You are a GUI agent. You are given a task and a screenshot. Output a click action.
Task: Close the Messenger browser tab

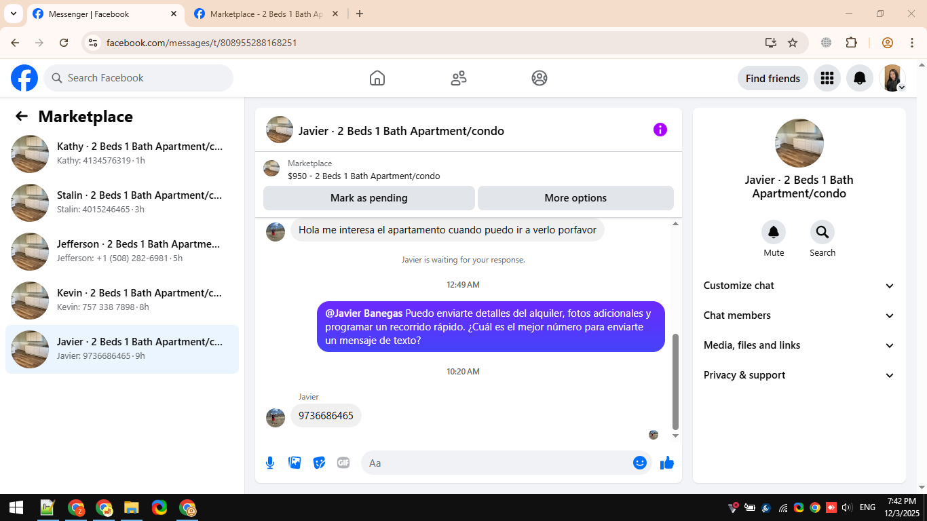(174, 14)
